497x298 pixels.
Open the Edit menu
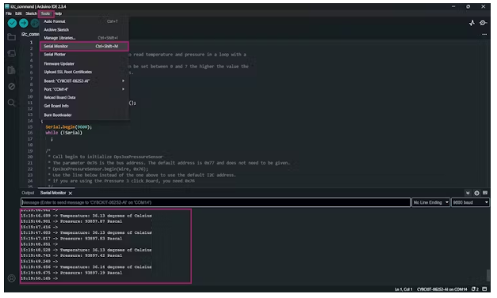pyautogui.click(x=18, y=13)
